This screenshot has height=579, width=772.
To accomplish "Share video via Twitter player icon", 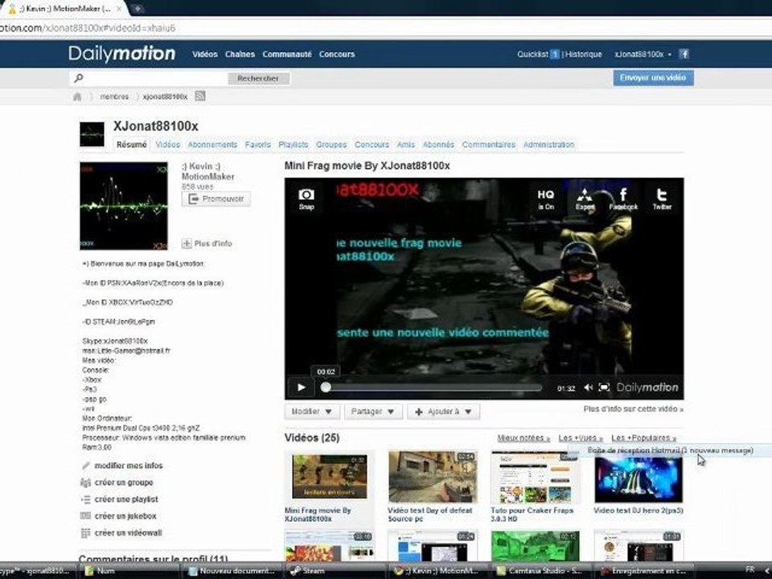I will (662, 199).
